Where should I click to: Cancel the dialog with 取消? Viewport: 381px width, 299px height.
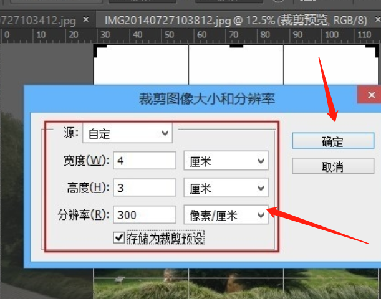333,166
